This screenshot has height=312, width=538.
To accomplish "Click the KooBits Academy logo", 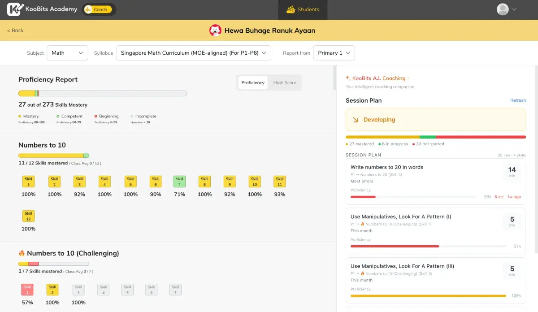I will 42,9.
